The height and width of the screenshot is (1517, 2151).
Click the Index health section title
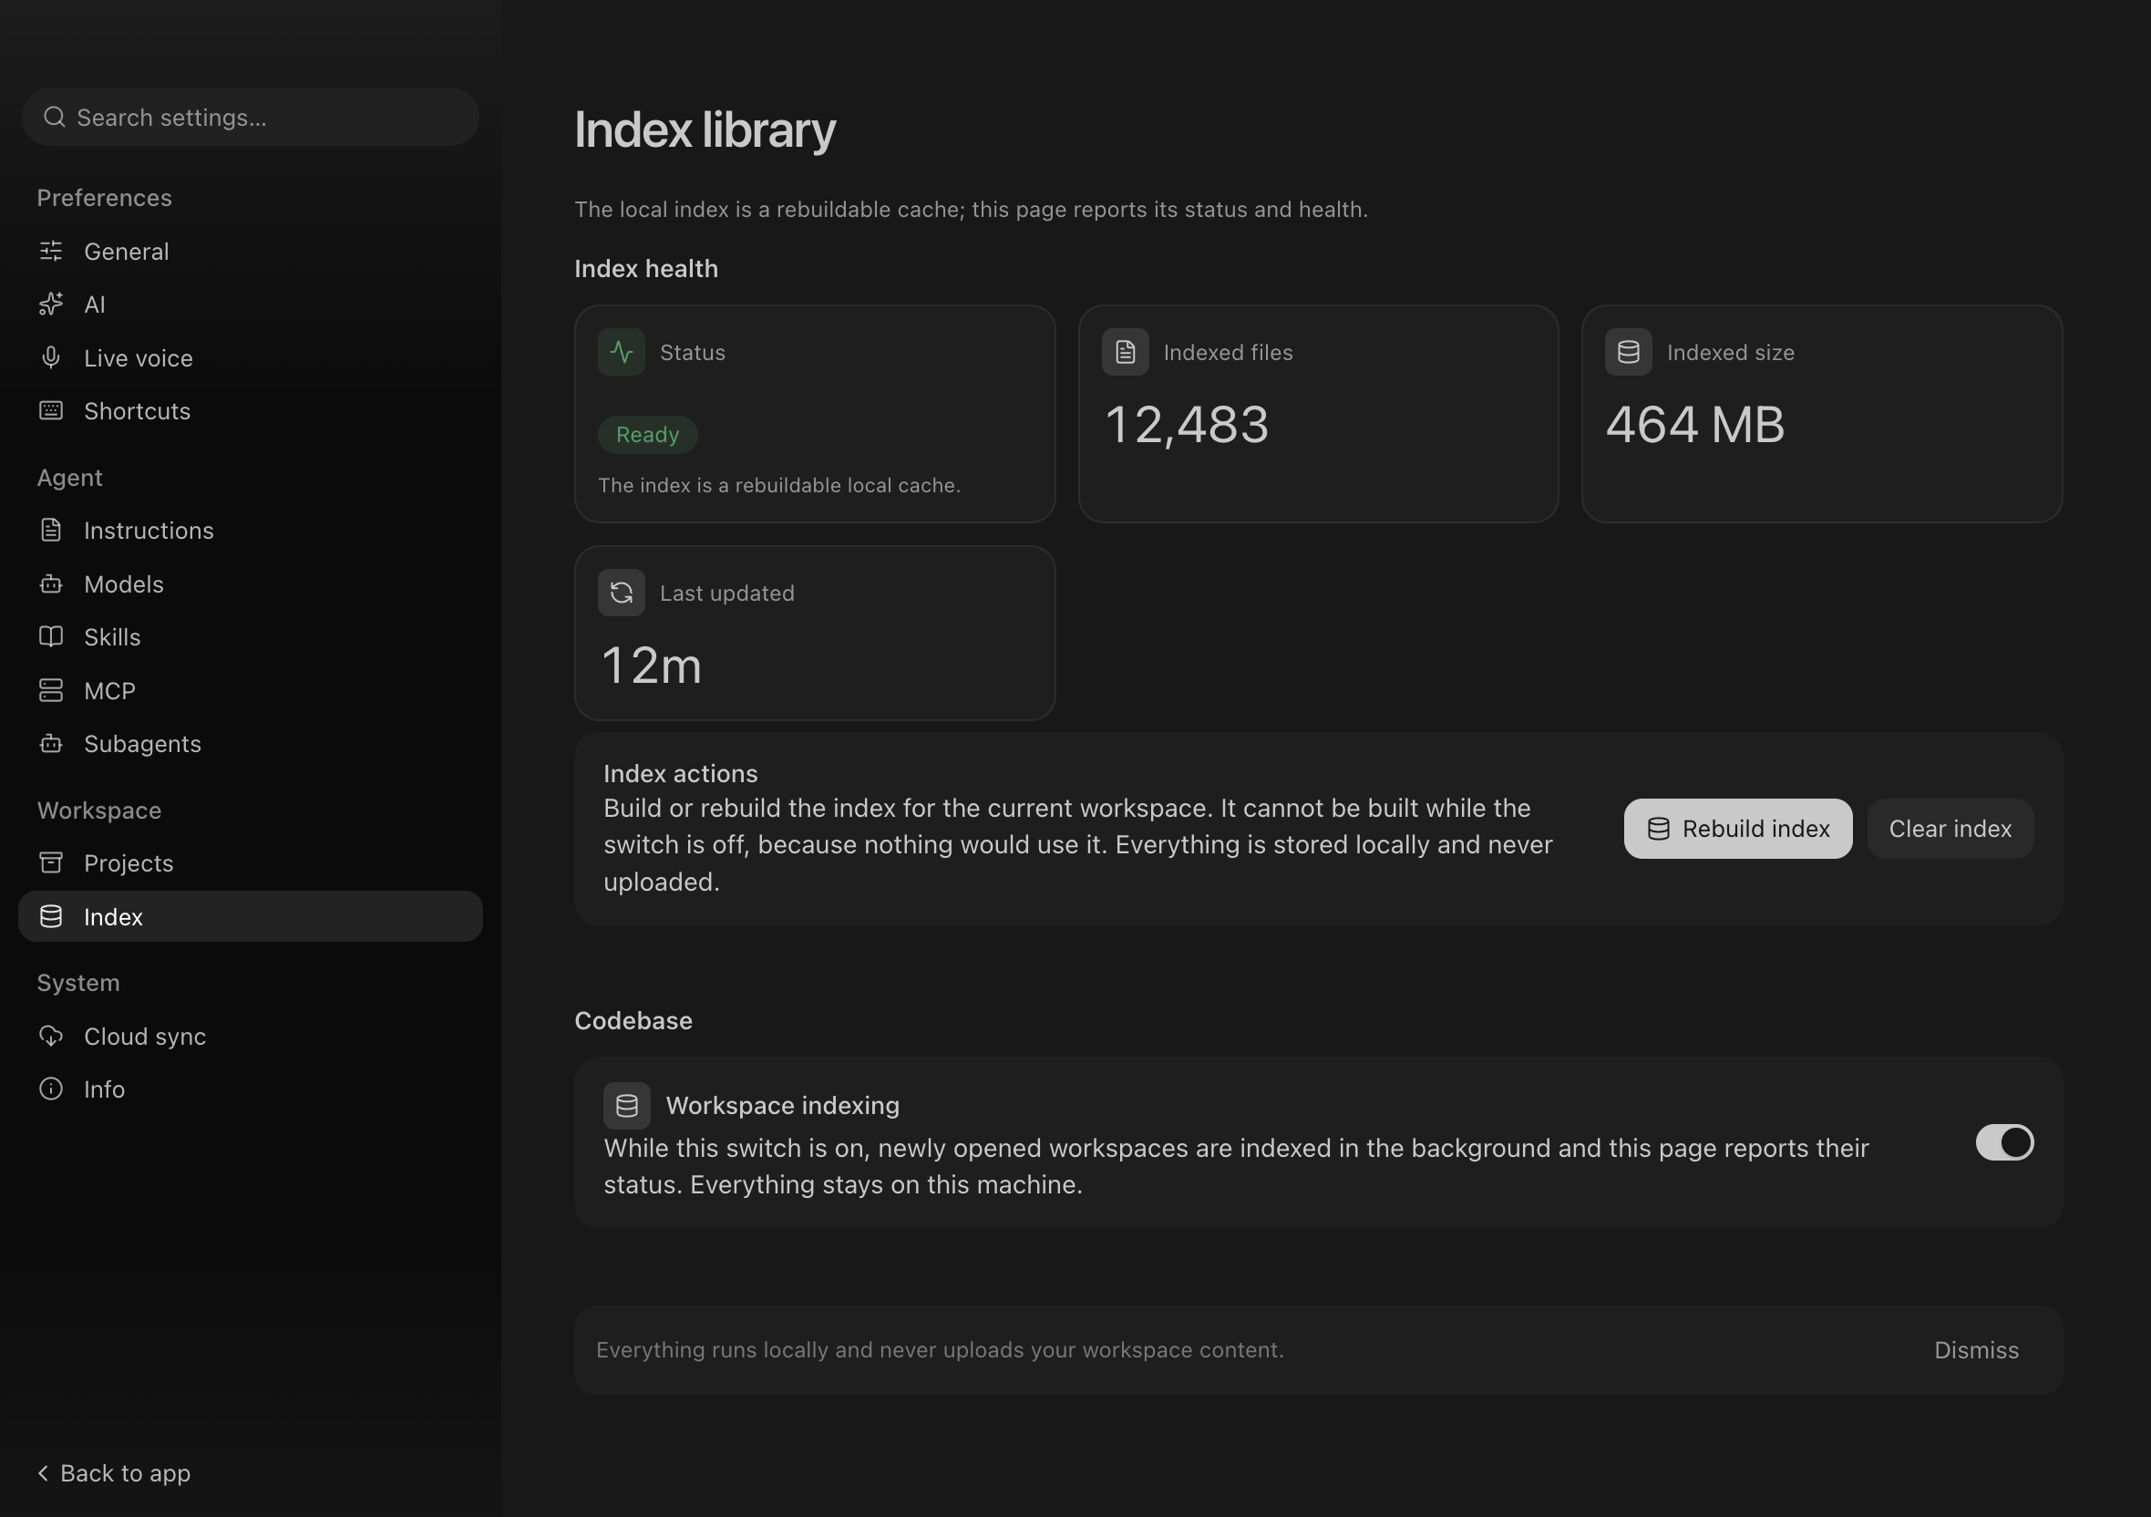pos(646,269)
